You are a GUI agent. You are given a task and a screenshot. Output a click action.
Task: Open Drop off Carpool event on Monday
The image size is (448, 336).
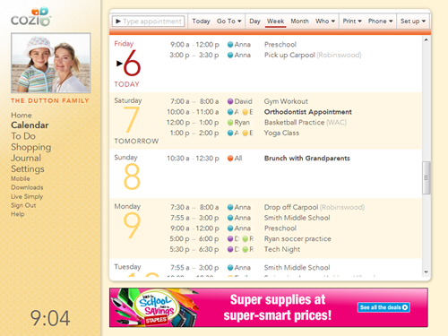314,207
